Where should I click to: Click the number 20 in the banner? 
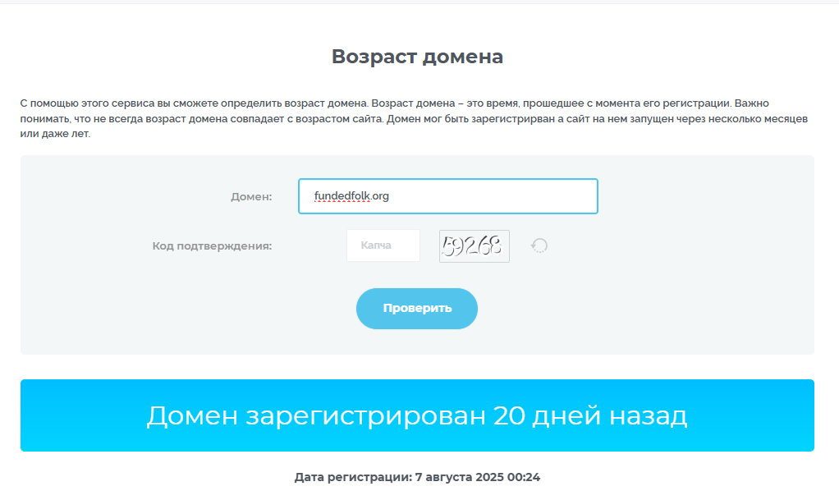[x=509, y=416]
